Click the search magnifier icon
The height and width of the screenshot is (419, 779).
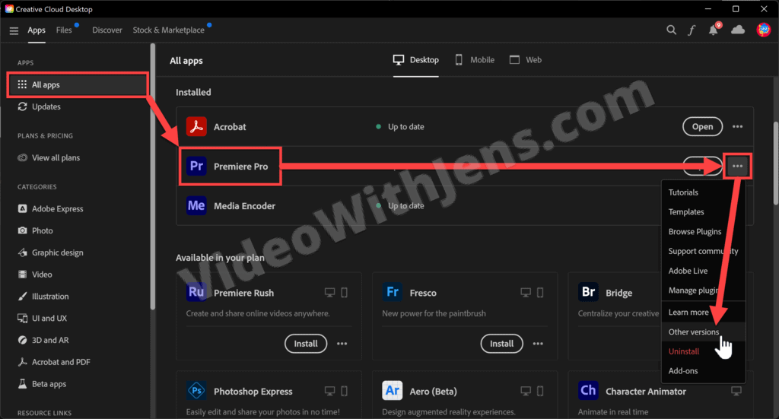click(x=671, y=30)
